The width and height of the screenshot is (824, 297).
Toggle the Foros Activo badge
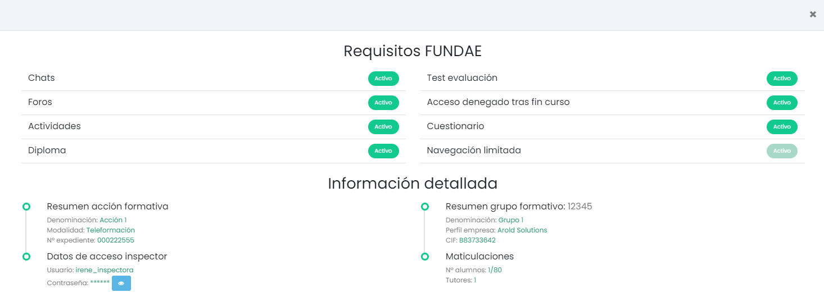tap(383, 103)
